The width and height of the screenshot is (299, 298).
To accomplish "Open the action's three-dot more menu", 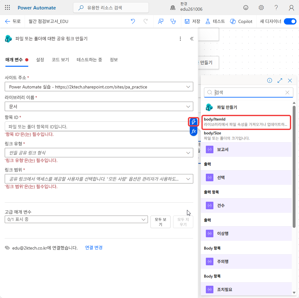I will [180, 39].
